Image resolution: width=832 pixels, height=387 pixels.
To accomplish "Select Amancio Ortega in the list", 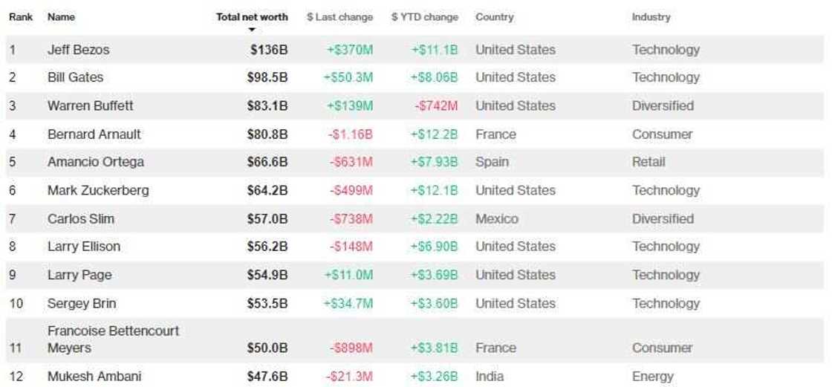I will point(95,162).
